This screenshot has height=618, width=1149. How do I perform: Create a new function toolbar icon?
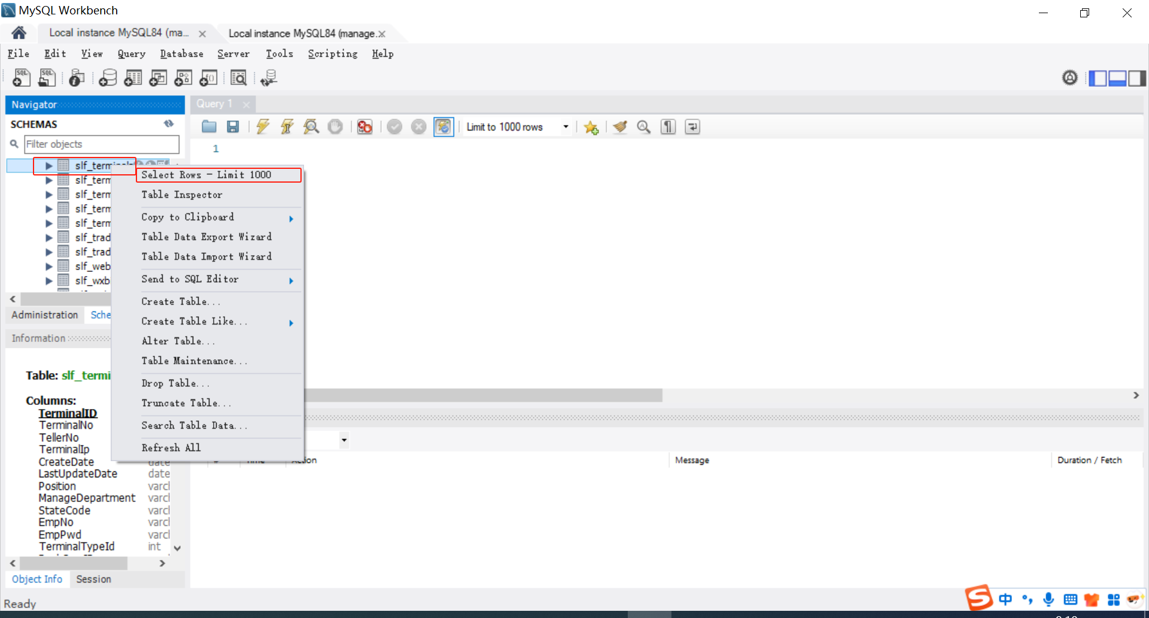coord(208,78)
